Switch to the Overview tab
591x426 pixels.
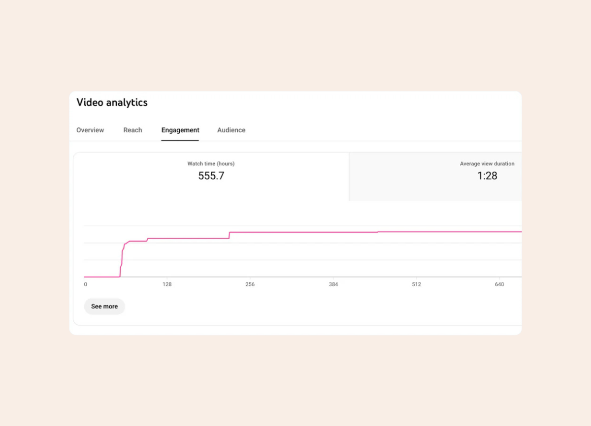point(90,130)
